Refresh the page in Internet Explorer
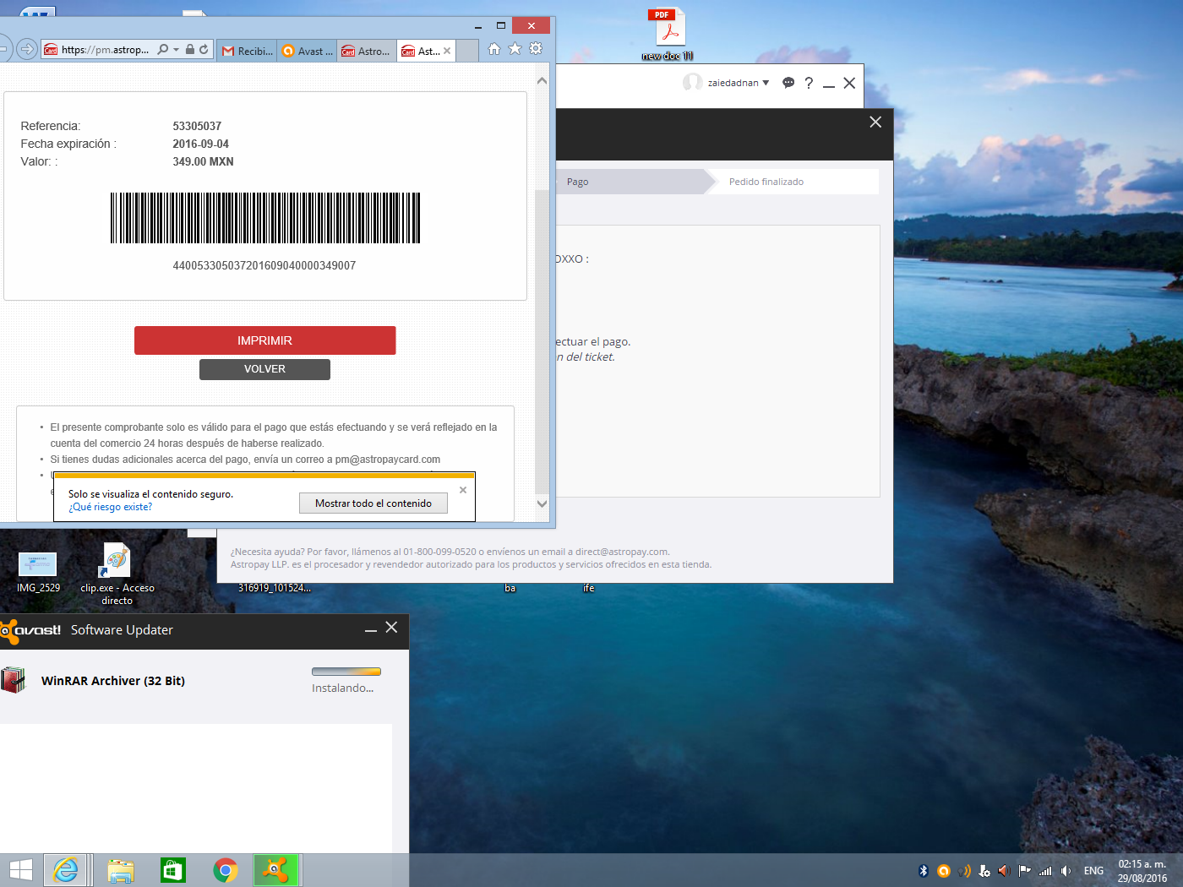 coord(204,50)
